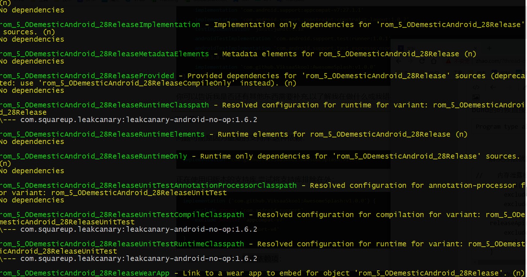Click the green ReleaseUnitTestRuntimeClasspath name
The image size is (527, 277).
pyautogui.click(x=122, y=244)
